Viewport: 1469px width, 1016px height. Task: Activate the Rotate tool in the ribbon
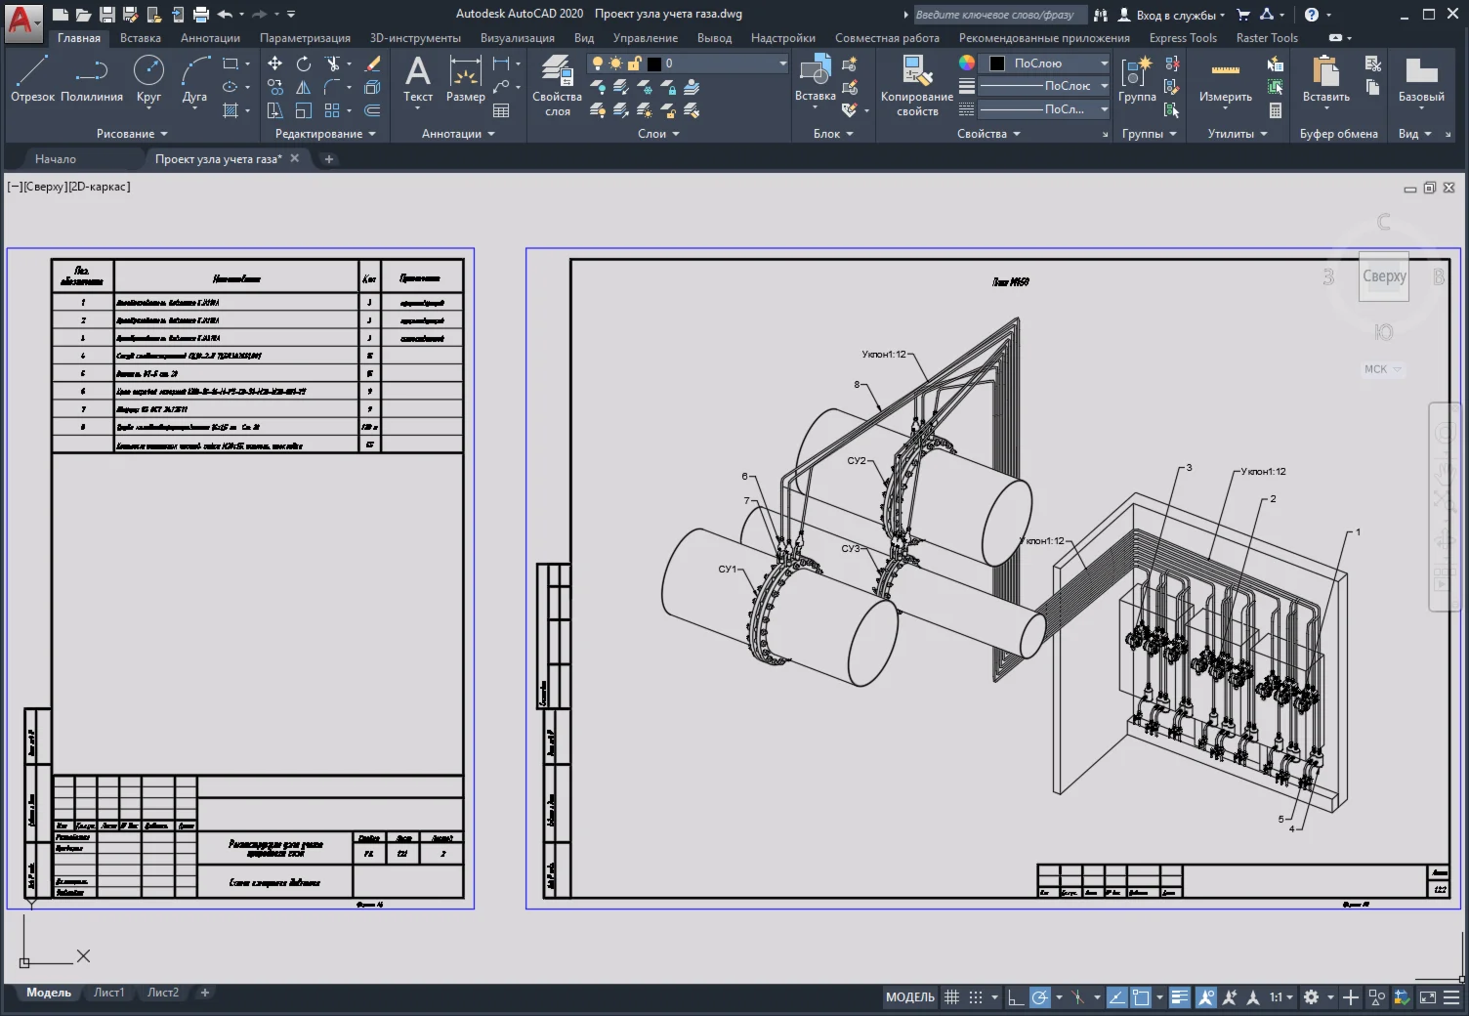click(x=304, y=63)
